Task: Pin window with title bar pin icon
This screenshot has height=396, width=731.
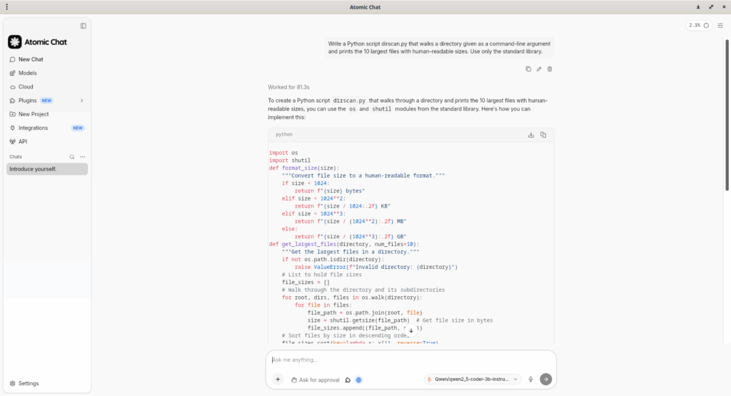Action: click(x=698, y=7)
